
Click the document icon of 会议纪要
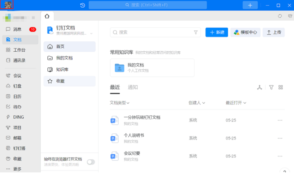[x=114, y=156]
